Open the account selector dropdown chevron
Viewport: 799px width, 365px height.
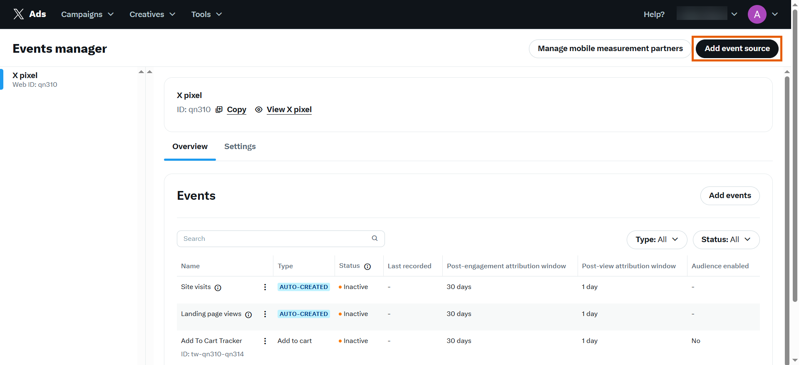click(734, 14)
